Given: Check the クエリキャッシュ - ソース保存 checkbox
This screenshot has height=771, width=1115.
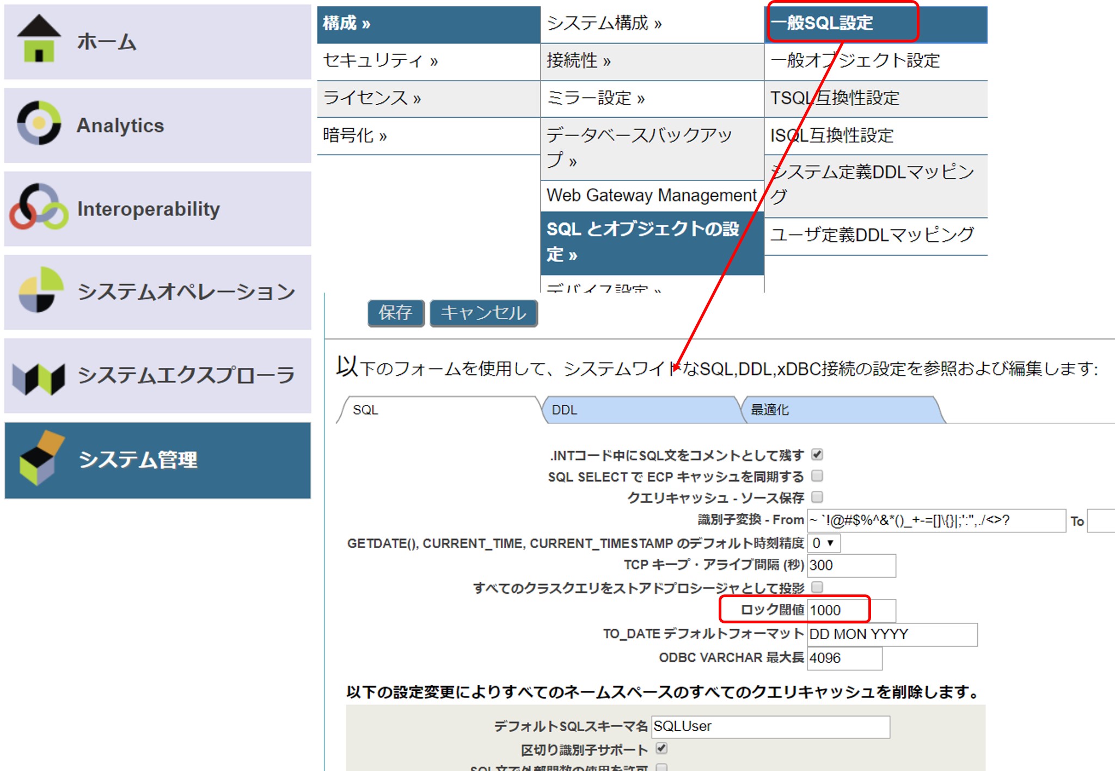Looking at the screenshot, I should [x=817, y=497].
